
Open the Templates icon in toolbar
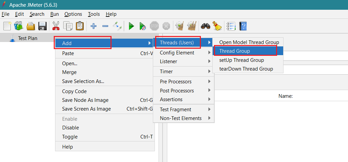[x=19, y=26]
